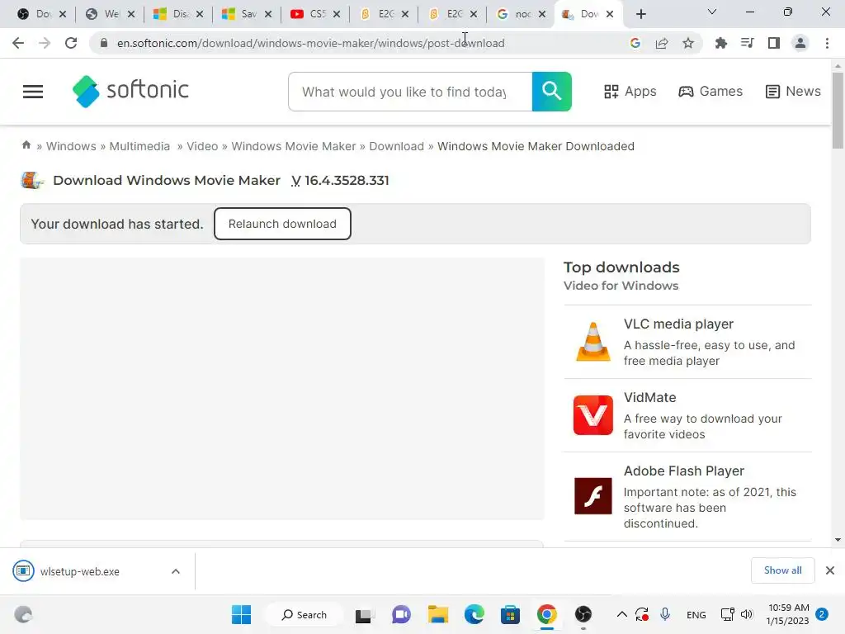The width and height of the screenshot is (845, 634).
Task: Expand wlsetup-web.exe download options chevron
Action: coord(176,571)
